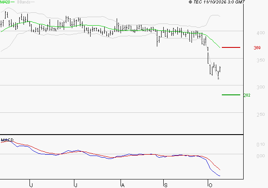Click the MACD panel label
The width and height of the screenshot is (268, 188).
(7, 140)
